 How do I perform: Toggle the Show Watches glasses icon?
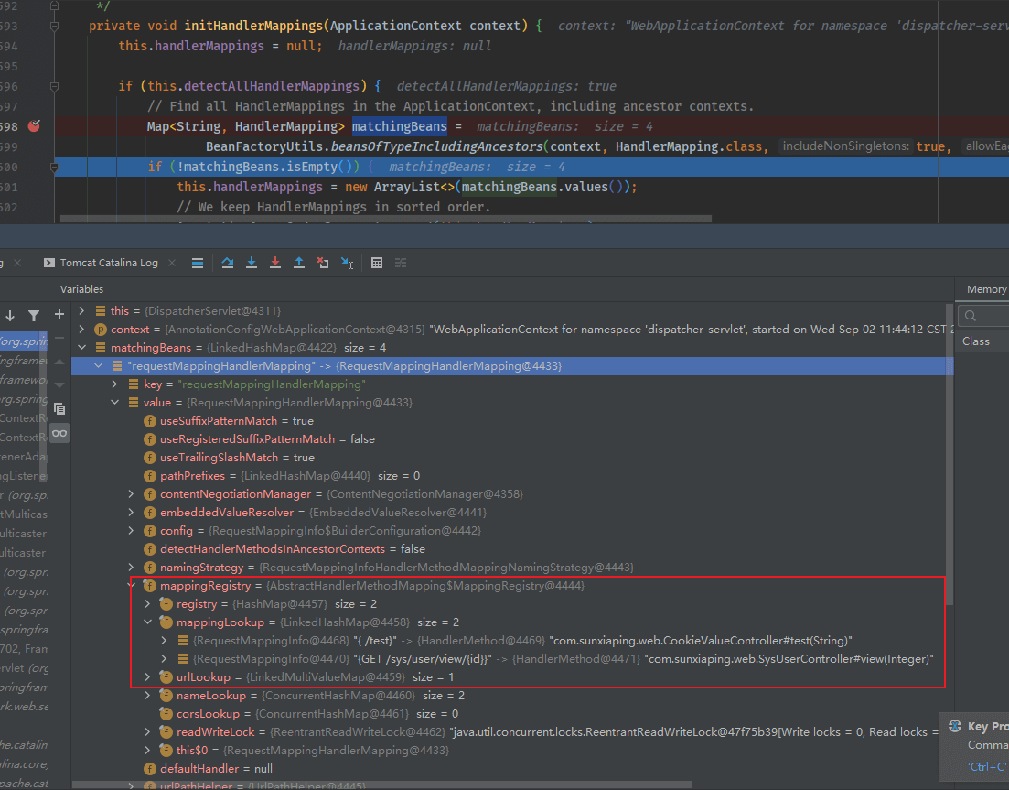[x=59, y=433]
